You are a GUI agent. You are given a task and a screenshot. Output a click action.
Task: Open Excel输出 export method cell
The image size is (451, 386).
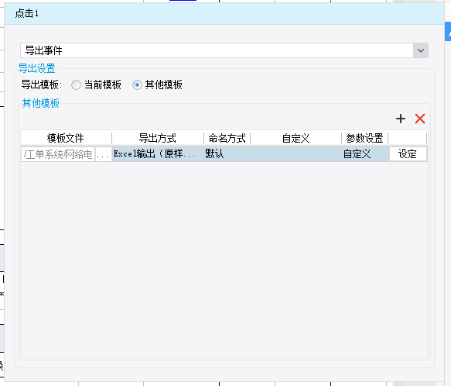click(x=158, y=154)
